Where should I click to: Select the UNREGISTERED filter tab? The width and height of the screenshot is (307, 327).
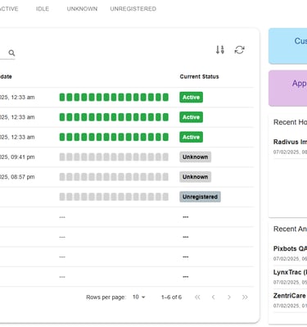133,9
